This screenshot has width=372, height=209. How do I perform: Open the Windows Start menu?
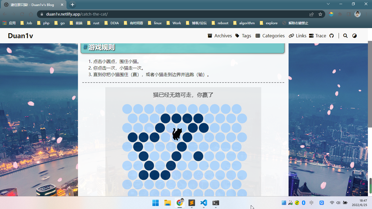pos(155,203)
